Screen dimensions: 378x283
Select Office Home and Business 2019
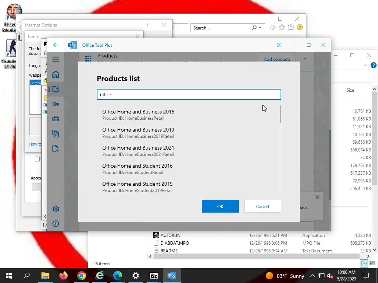click(x=189, y=133)
